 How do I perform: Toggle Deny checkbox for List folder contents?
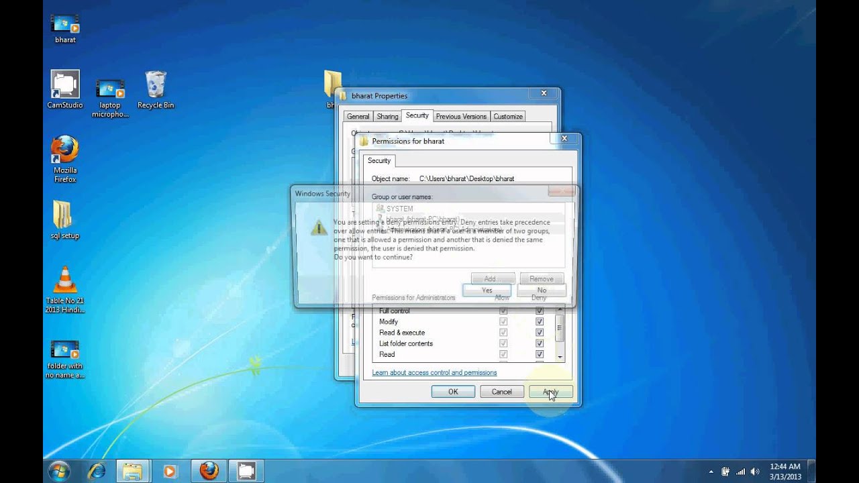(x=539, y=343)
